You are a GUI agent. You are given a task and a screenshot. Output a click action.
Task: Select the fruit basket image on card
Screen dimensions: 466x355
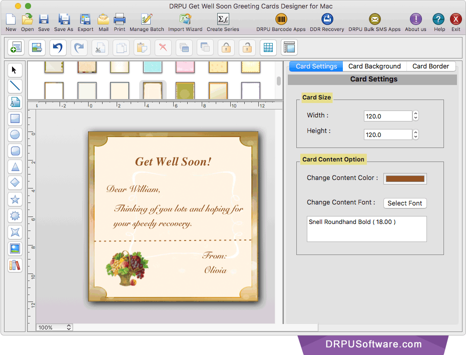point(127,268)
